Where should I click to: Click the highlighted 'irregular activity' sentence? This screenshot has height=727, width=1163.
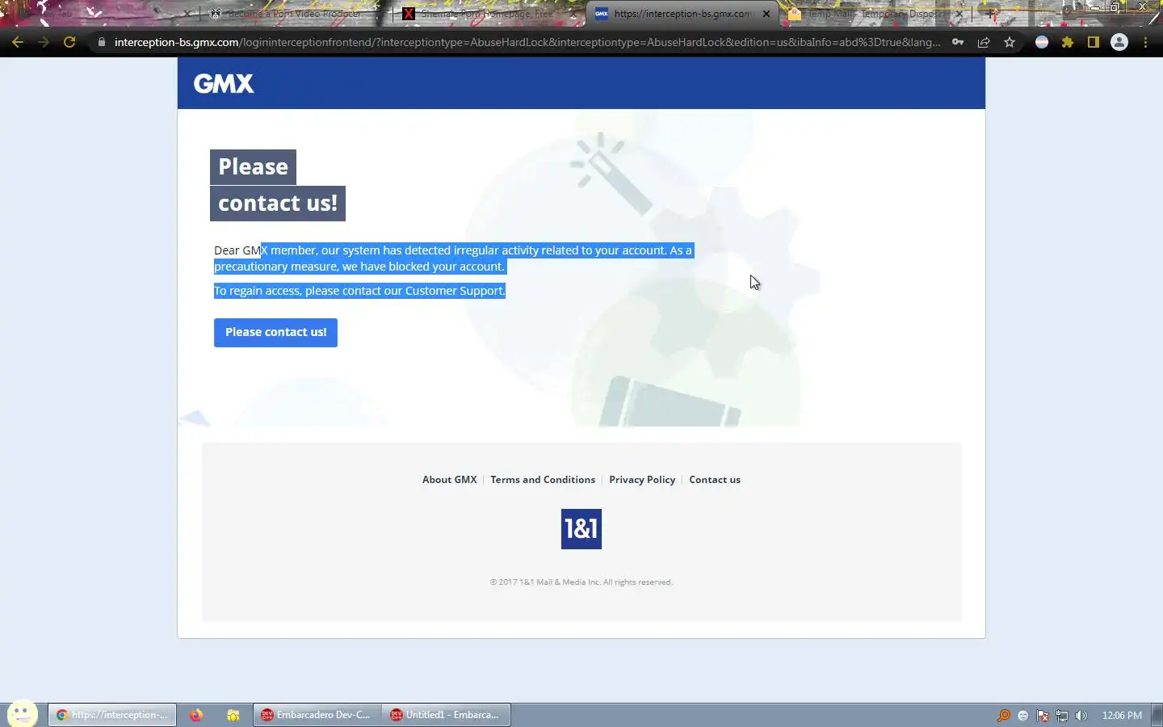[x=453, y=258]
